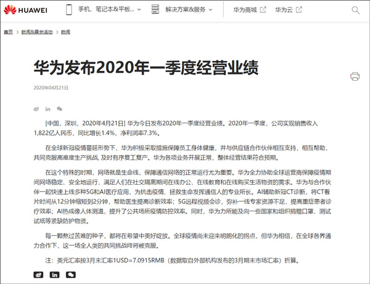Share via small Weibo icon under date

36,109
